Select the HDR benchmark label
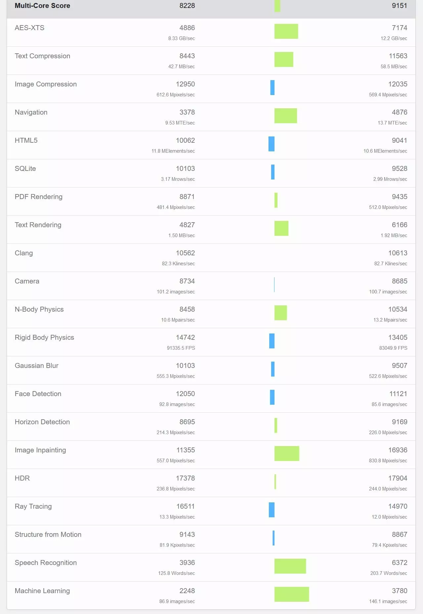The image size is (423, 614). click(x=22, y=478)
